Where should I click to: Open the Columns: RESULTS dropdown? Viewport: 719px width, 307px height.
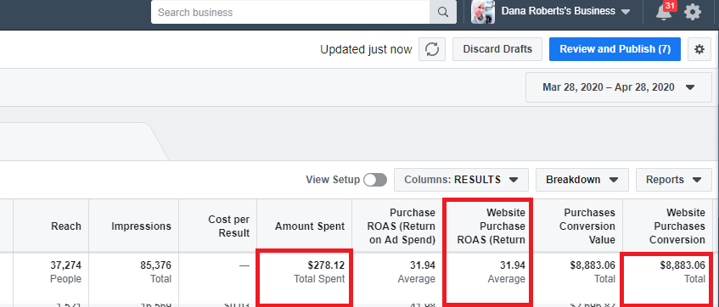461,180
